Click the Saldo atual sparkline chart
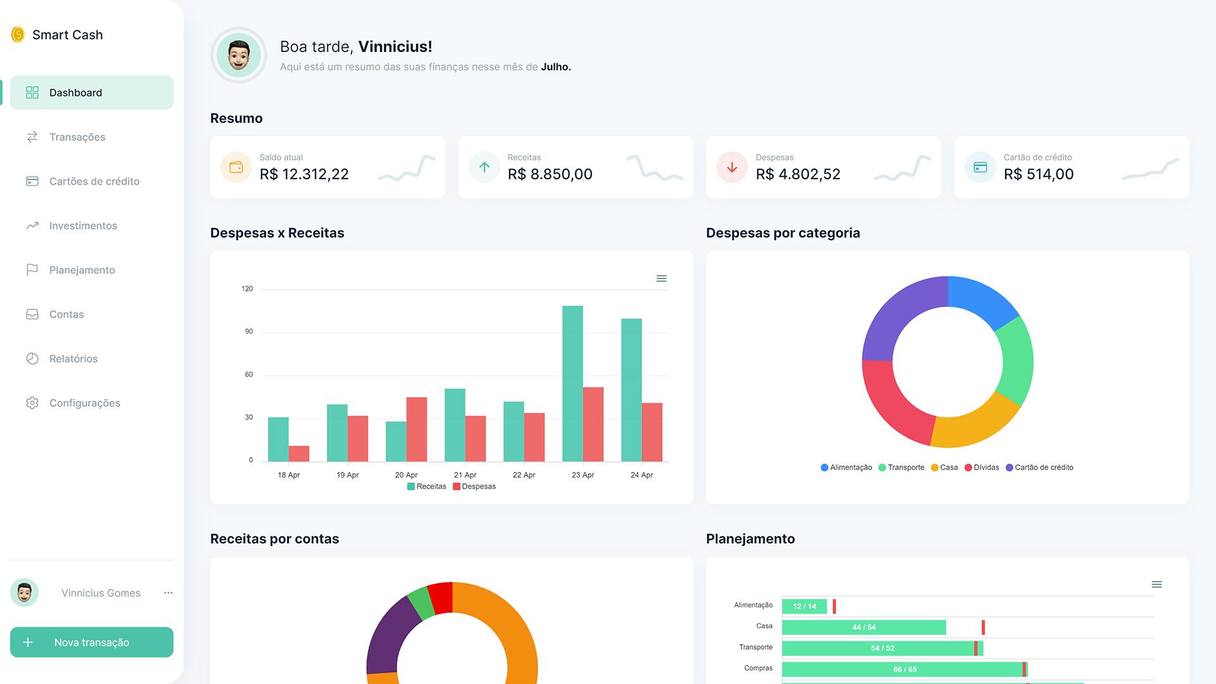Screen dimensions: 1216x684 [x=407, y=168]
